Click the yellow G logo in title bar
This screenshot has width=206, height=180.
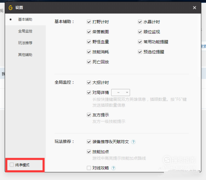(x=10, y=8)
